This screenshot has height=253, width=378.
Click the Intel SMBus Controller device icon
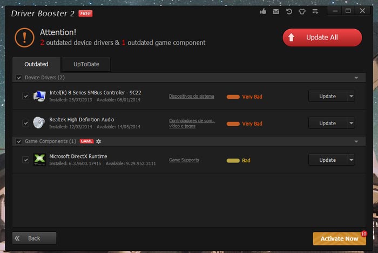pyautogui.click(x=39, y=96)
